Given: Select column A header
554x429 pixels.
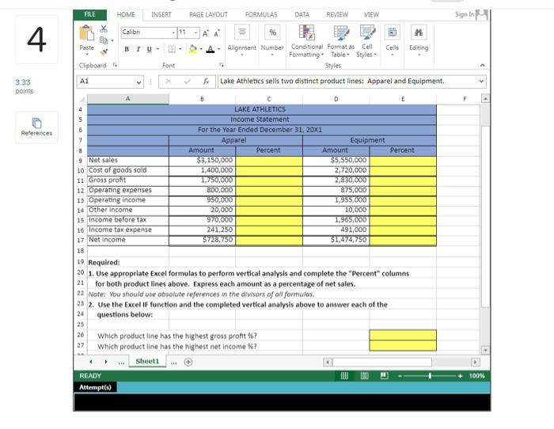Looking at the screenshot, I should pos(128,99).
